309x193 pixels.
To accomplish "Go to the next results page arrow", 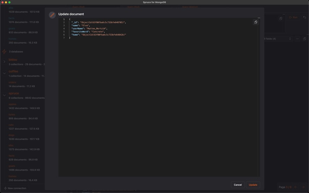I will pos(303,187).
